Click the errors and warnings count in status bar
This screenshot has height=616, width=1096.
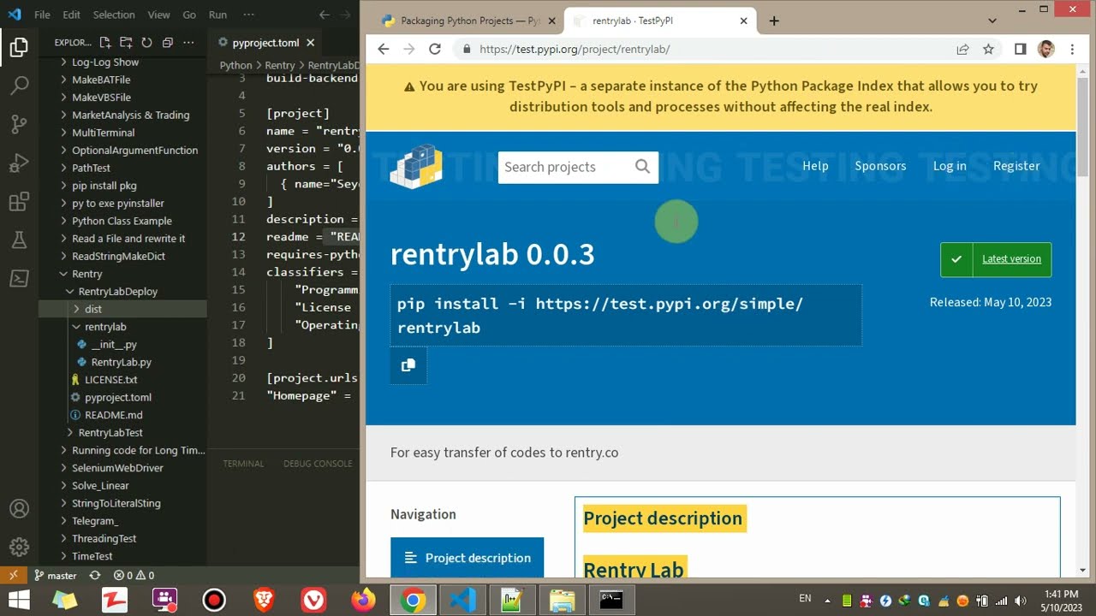click(x=134, y=576)
